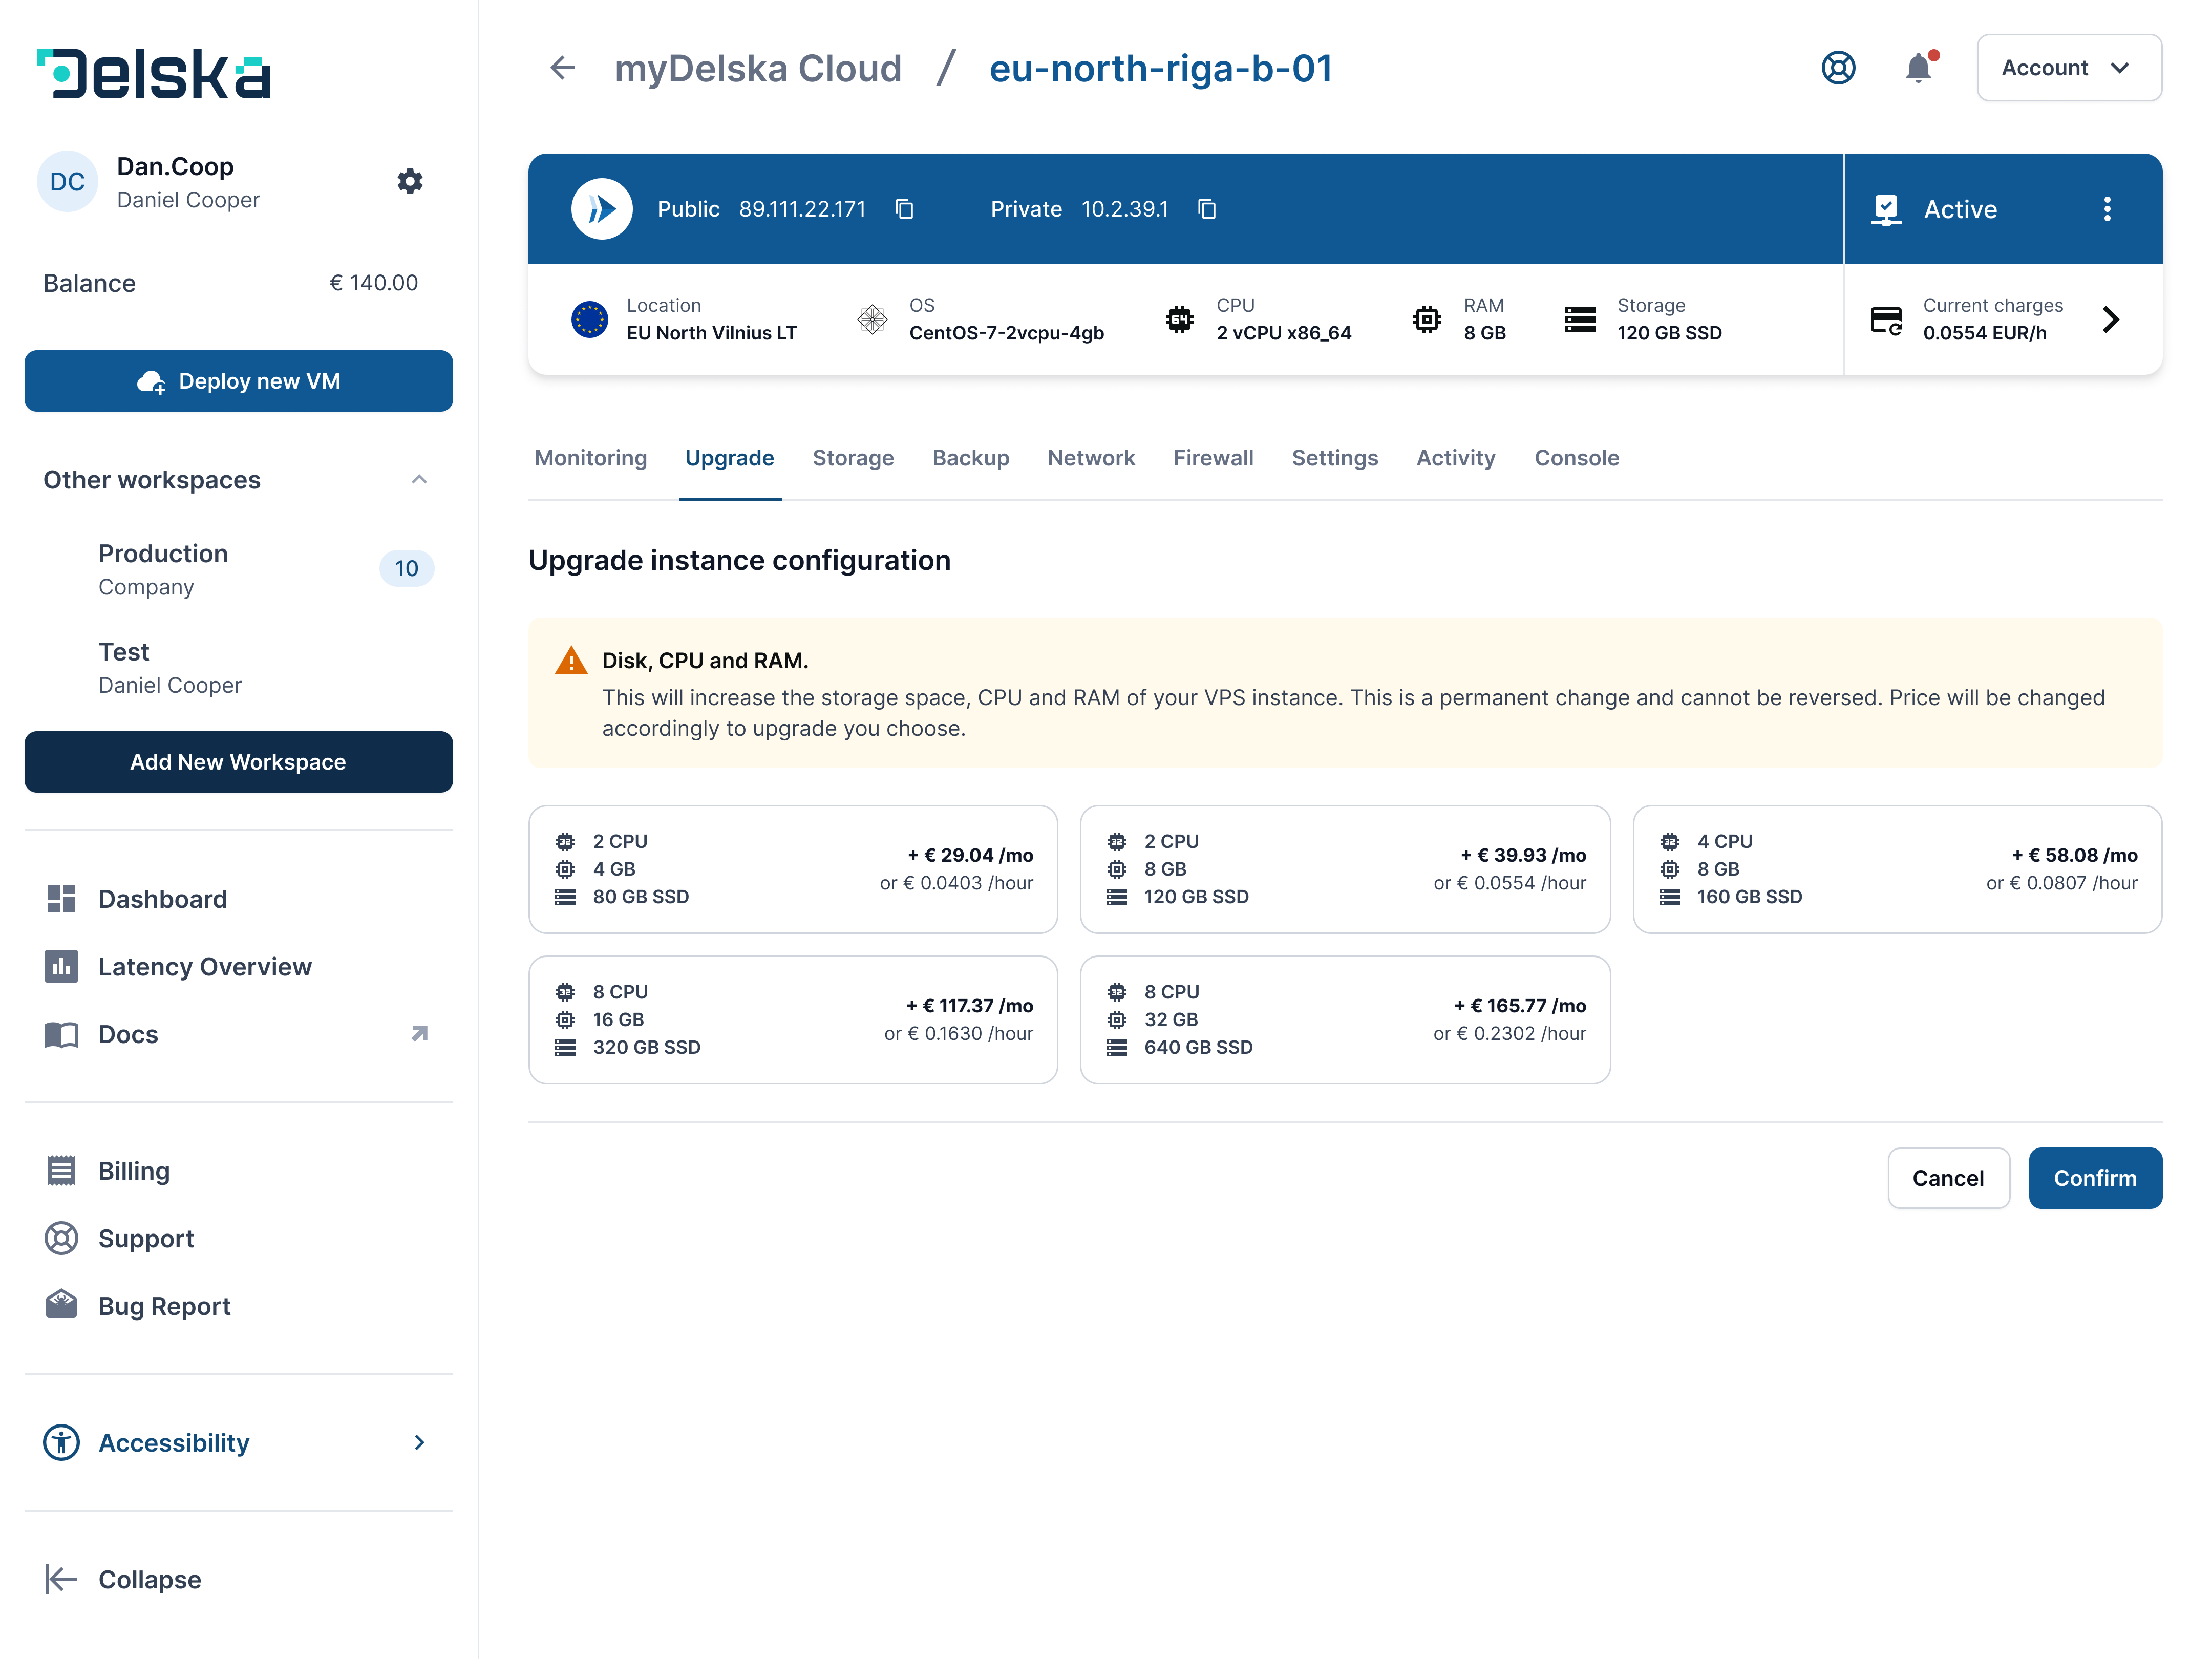
Task: Switch to the Console tab
Action: [x=1577, y=458]
